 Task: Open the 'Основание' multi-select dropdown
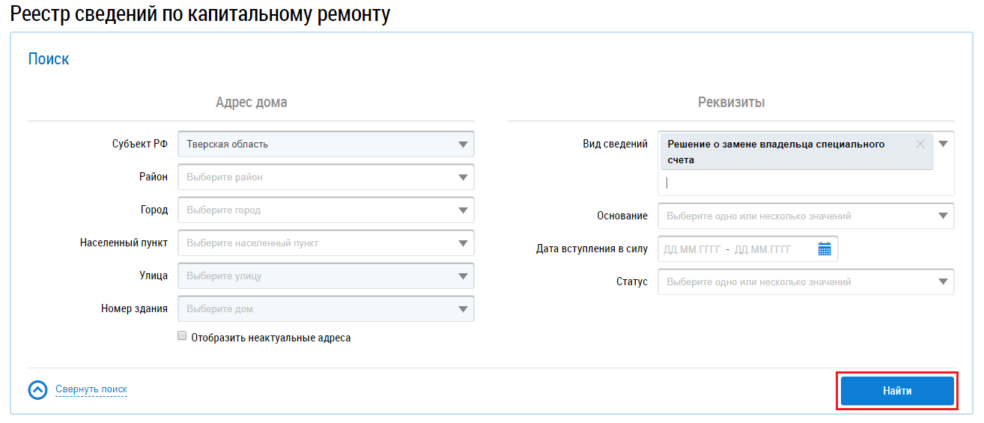[x=942, y=216]
